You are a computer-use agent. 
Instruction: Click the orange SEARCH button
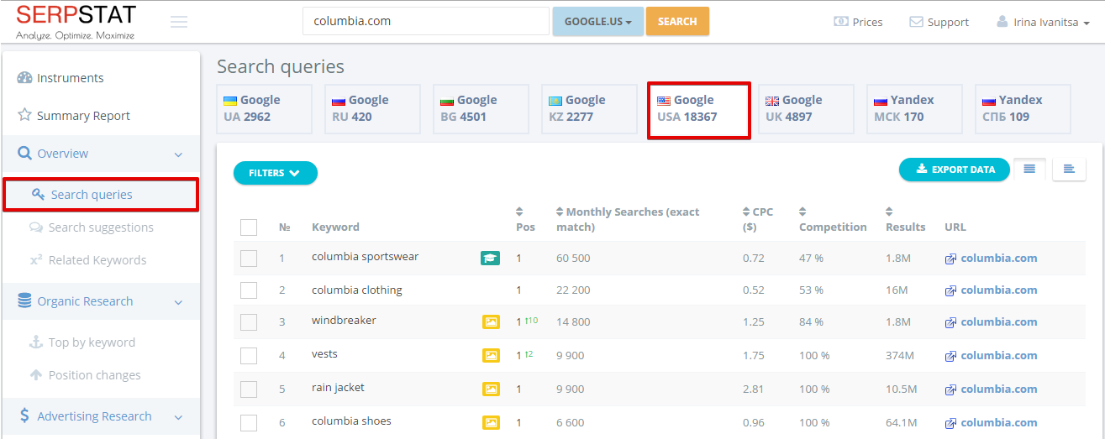tap(677, 22)
